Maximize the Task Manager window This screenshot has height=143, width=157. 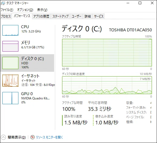(x=140, y=3)
